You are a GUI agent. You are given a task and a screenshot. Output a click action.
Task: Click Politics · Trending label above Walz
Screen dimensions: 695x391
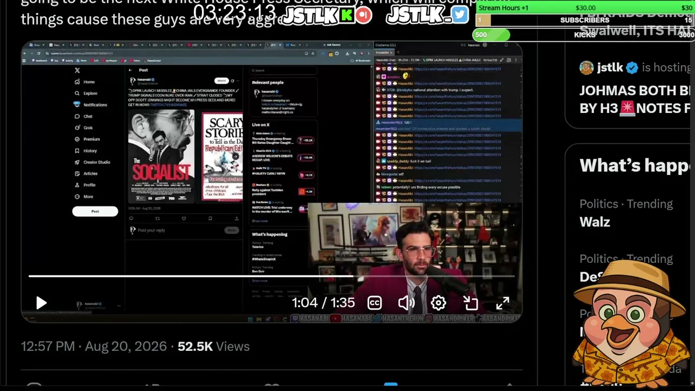tap(626, 204)
